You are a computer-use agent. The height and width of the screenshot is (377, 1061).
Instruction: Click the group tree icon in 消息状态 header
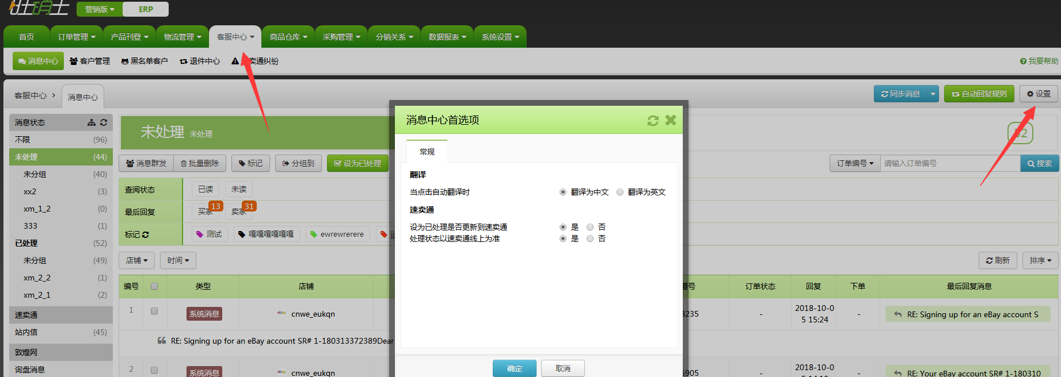92,122
